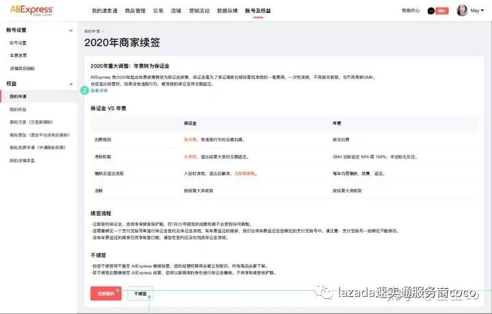Viewport: 492px width, 314px height.
Task: Click the 查看详情 link
Action: 99,91
